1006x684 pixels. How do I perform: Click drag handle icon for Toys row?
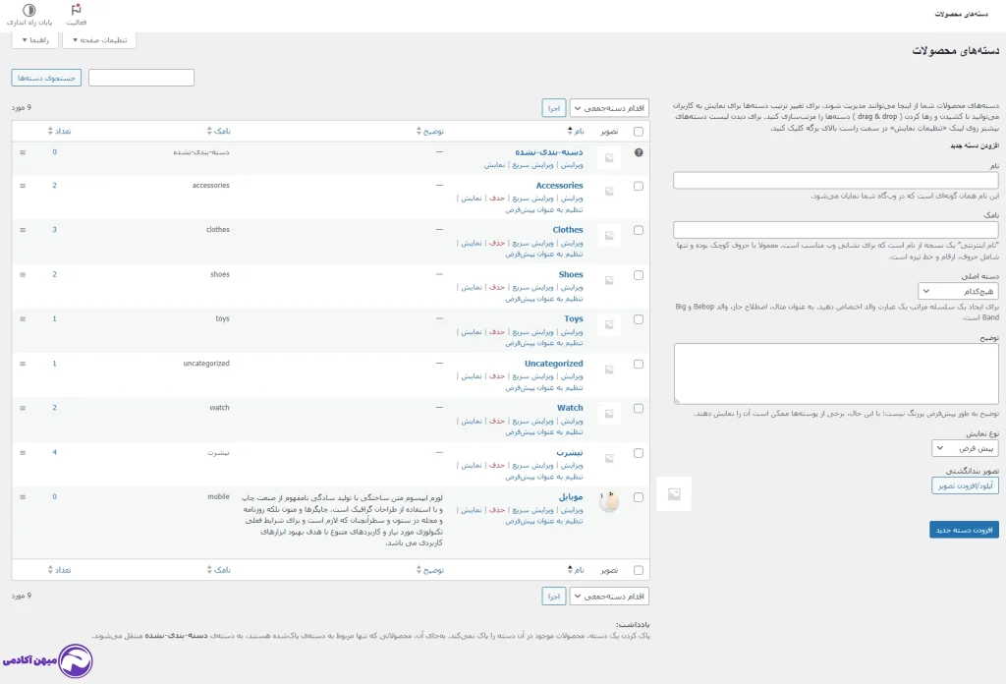coord(22,319)
